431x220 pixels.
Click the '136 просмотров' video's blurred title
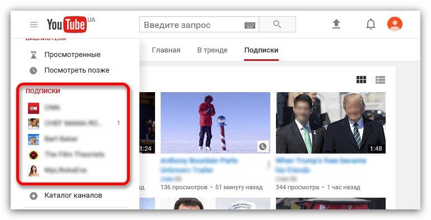[x=199, y=165]
